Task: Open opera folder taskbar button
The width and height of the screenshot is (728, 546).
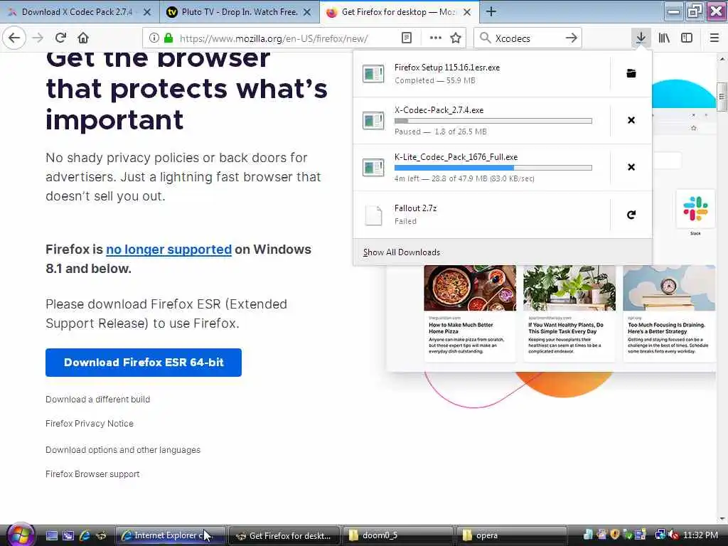Action: pos(511,535)
